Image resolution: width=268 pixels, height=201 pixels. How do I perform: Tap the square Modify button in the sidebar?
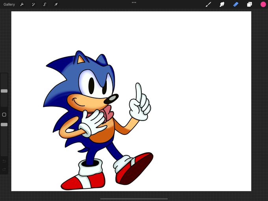click(4, 115)
